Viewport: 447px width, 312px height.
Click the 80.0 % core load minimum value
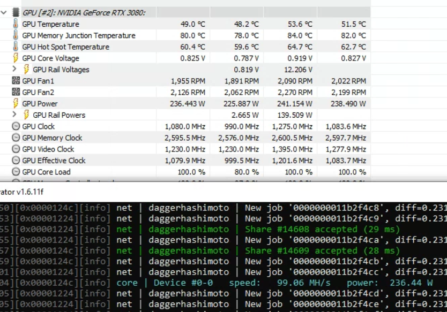247,172
